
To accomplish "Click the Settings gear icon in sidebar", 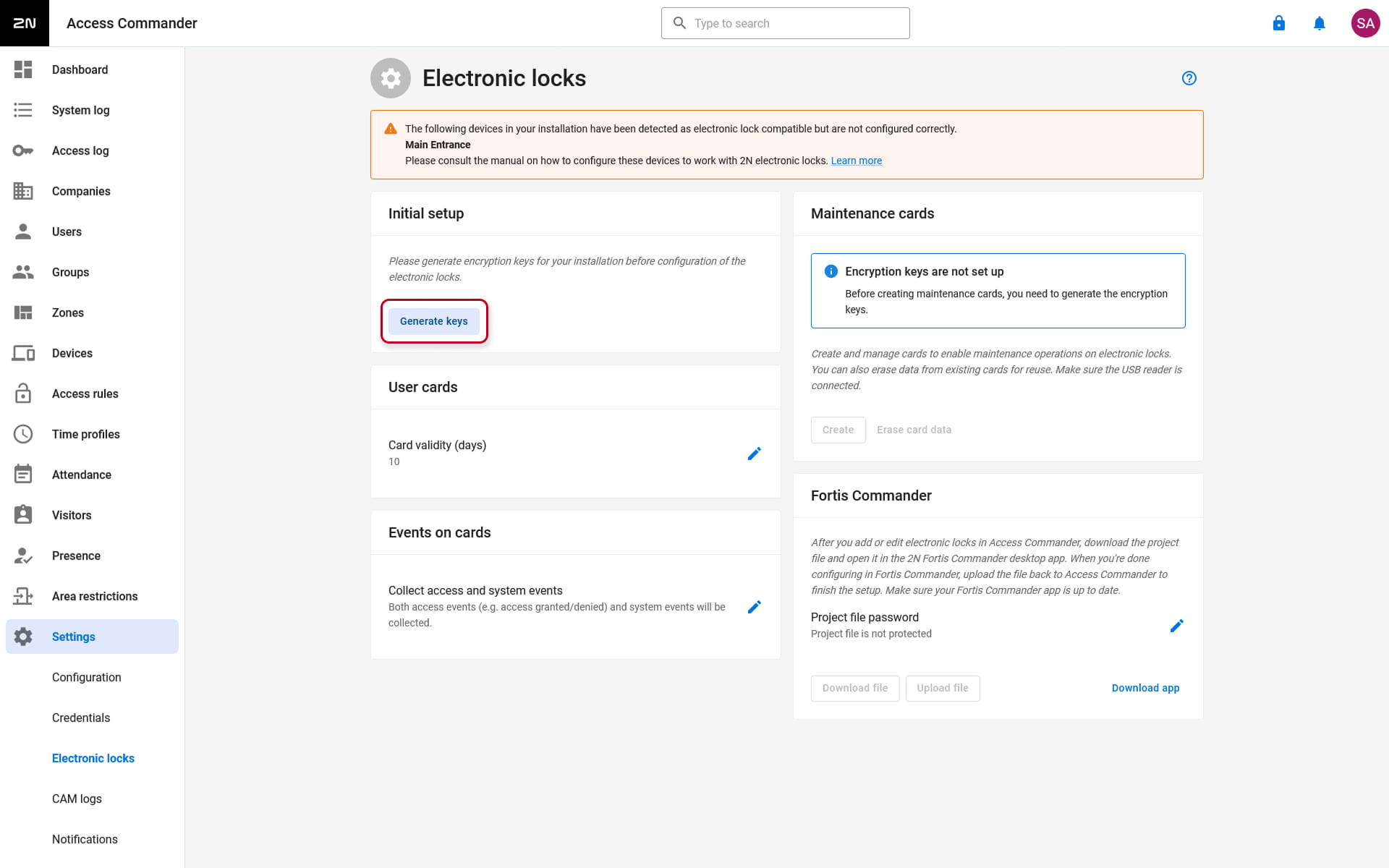I will (23, 637).
